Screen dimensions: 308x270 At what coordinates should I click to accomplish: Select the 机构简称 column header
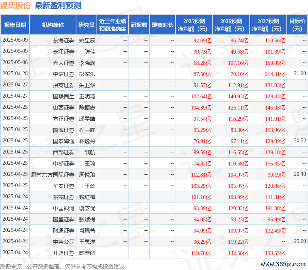(x=52, y=25)
